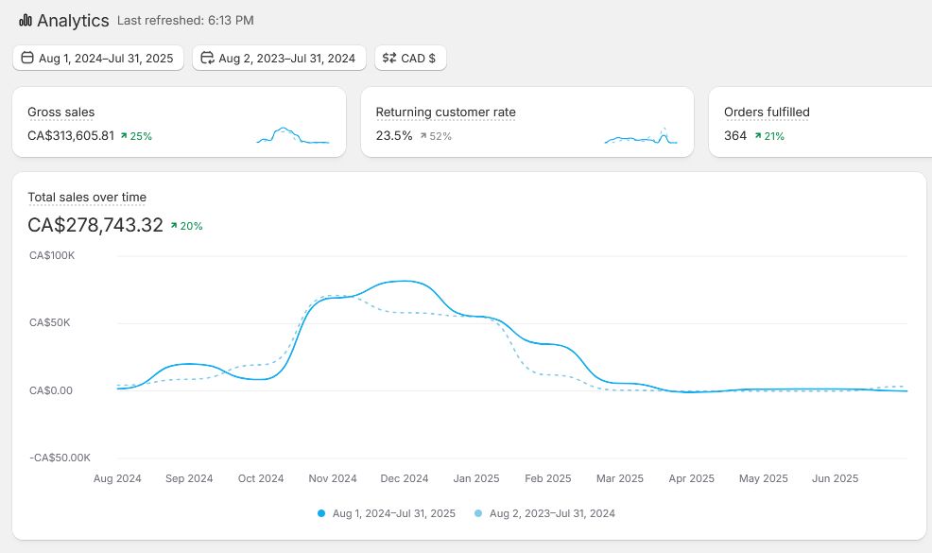Click the Total sales 20% increase arrow

tap(175, 226)
